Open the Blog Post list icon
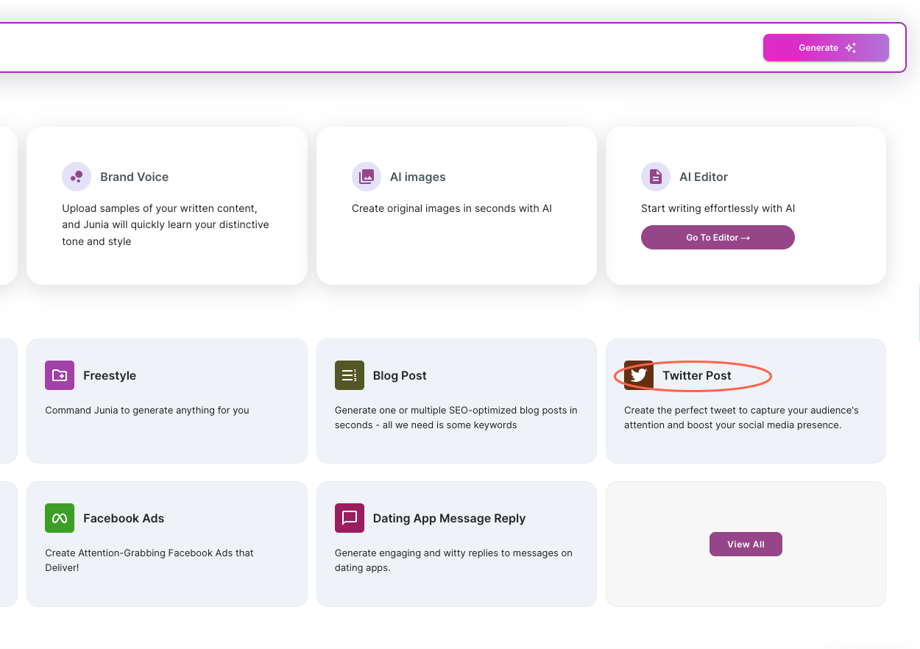 tap(350, 375)
